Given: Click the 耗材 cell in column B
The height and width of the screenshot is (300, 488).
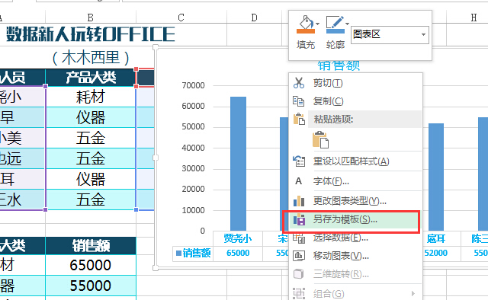Looking at the screenshot, I should [x=91, y=97].
